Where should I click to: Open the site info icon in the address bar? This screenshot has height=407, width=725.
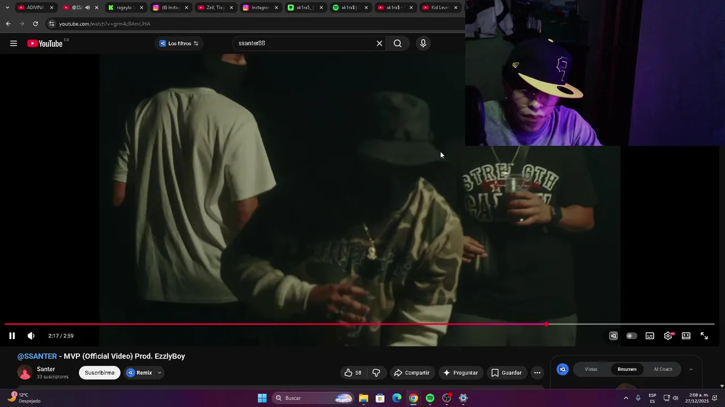click(x=52, y=24)
